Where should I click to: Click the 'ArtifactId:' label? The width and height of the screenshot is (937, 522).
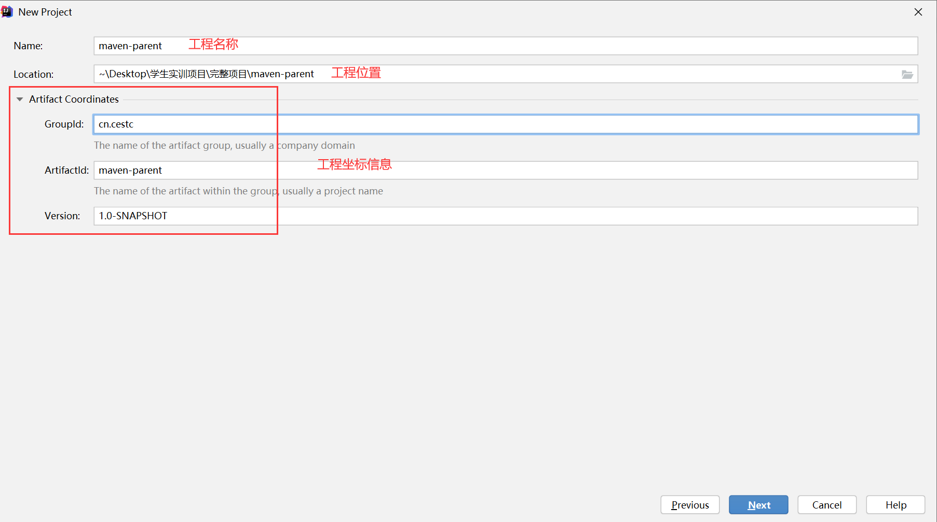pyautogui.click(x=66, y=170)
